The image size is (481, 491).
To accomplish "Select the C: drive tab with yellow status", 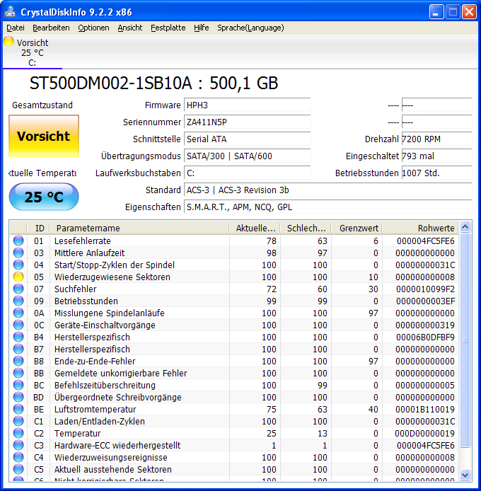I will pos(33,52).
